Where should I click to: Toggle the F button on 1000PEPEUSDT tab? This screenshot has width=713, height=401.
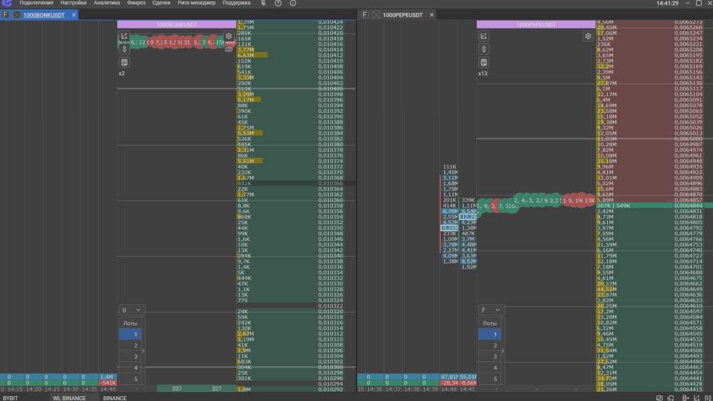tap(365, 15)
